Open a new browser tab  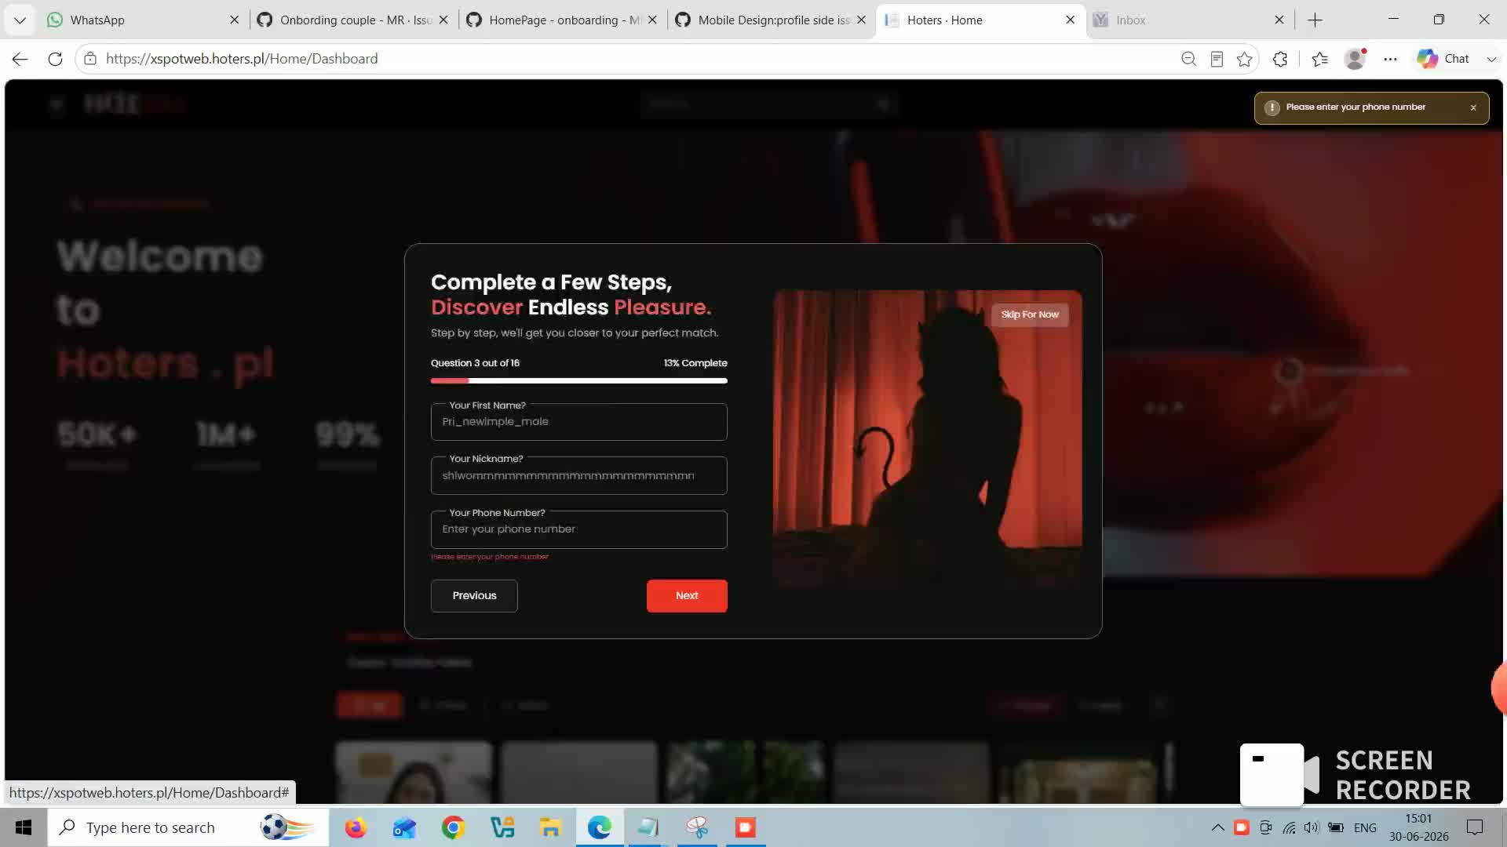(x=1315, y=20)
